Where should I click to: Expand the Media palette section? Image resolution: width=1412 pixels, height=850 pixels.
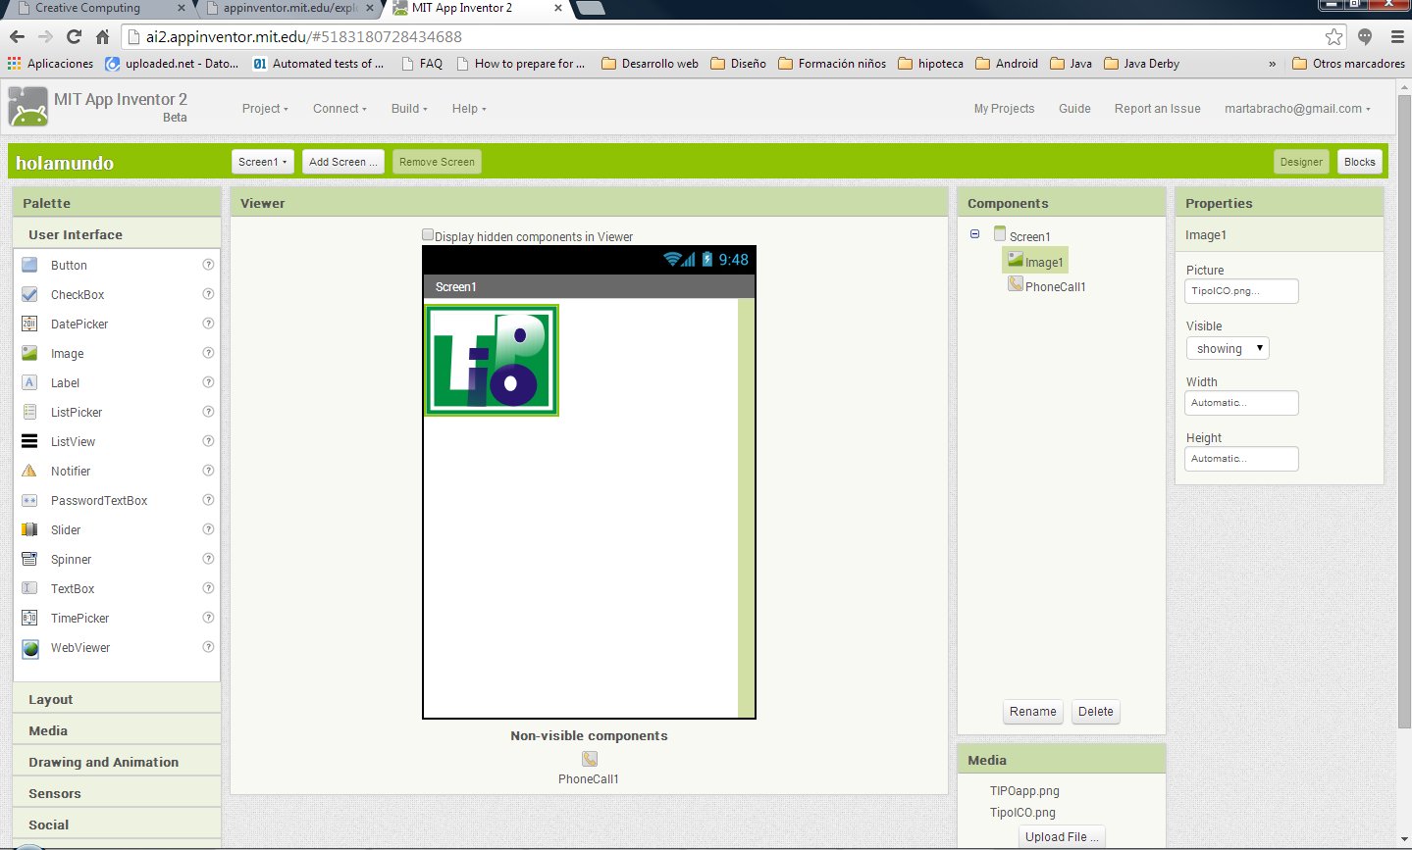(117, 730)
